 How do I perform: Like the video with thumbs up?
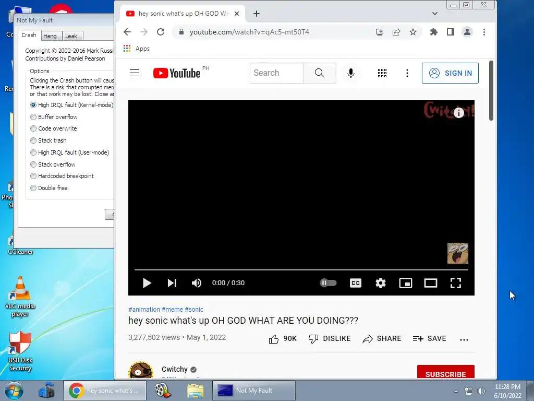[283, 338]
